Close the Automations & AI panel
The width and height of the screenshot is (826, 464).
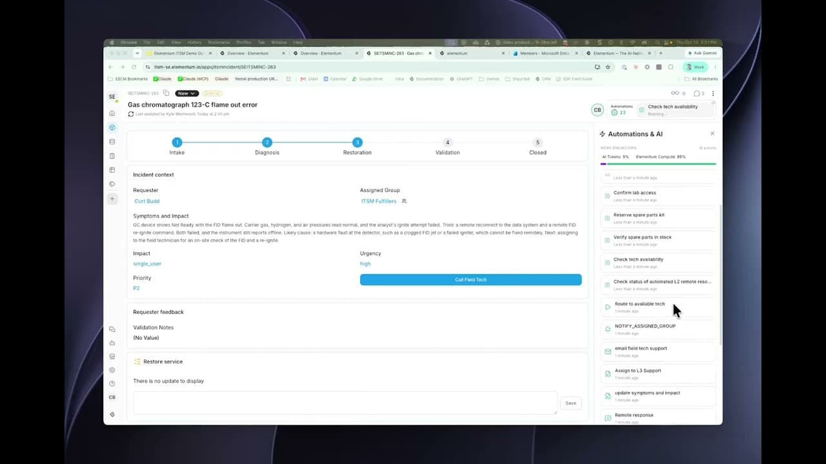click(712, 134)
